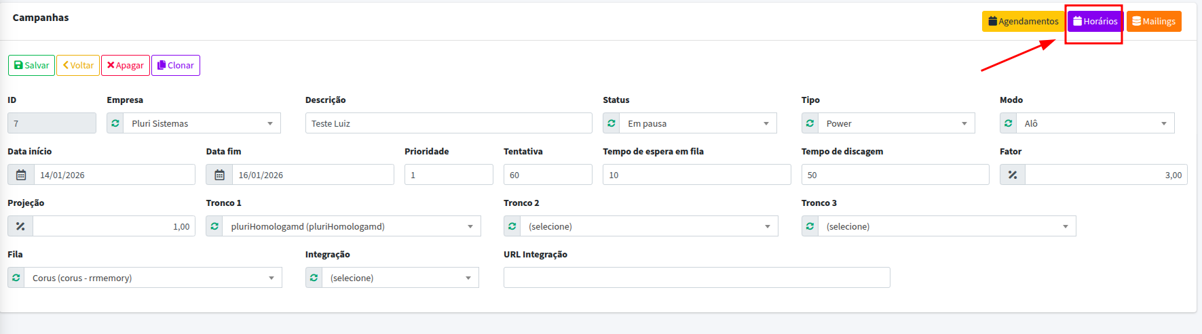
Task: Click the refresh icon next to Status
Action: point(612,123)
